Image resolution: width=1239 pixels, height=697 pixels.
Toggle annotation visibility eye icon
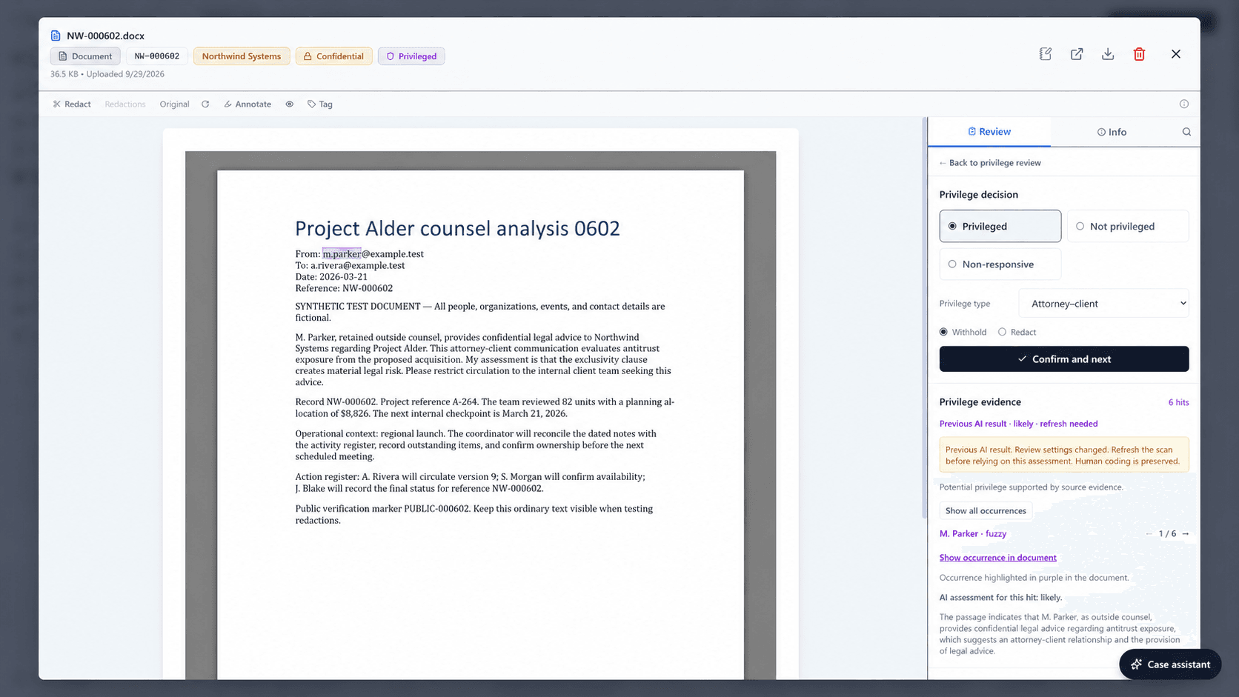pyautogui.click(x=290, y=104)
